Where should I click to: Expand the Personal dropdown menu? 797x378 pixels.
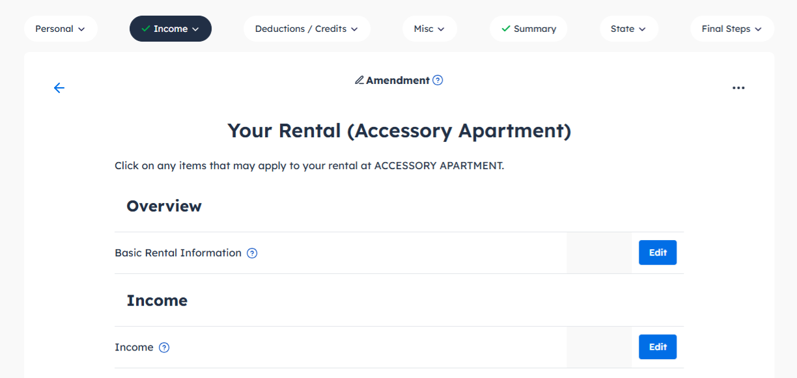pos(61,29)
